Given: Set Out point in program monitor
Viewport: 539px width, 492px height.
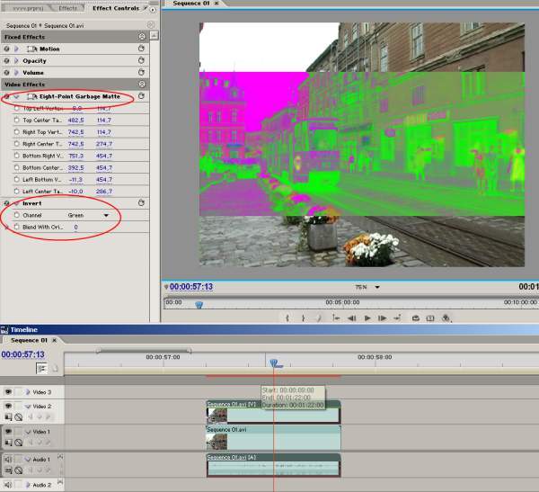Looking at the screenshot, I should [303, 318].
